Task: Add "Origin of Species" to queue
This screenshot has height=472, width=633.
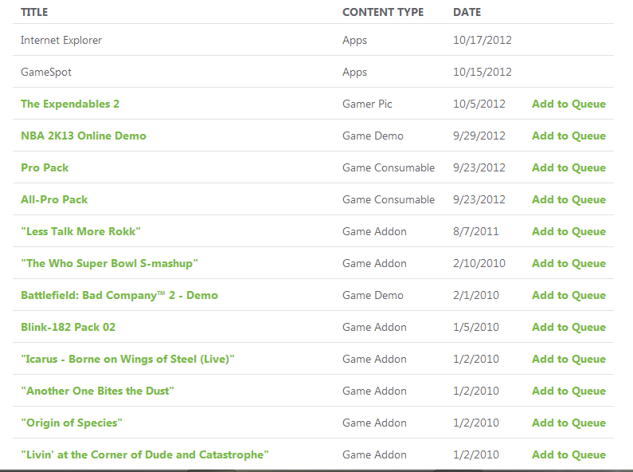Action: 569,423
